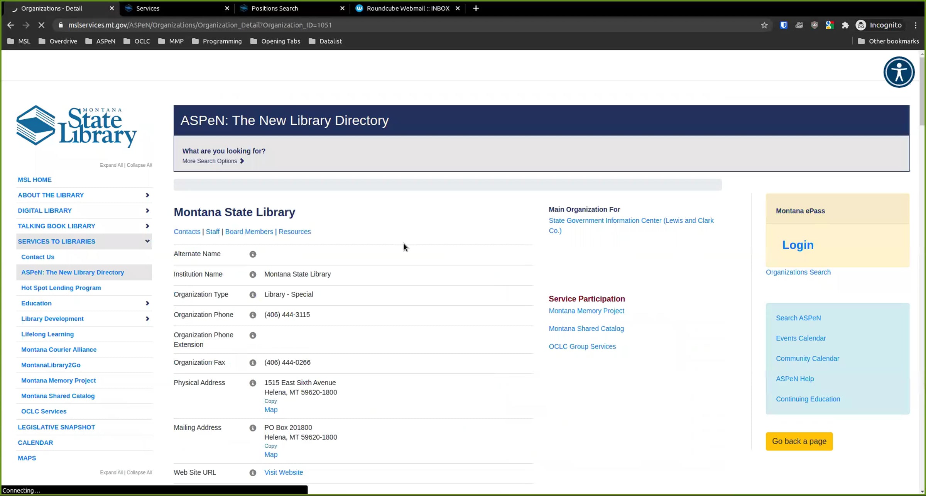Click the top Expand All link
926x496 pixels.
[111, 165]
